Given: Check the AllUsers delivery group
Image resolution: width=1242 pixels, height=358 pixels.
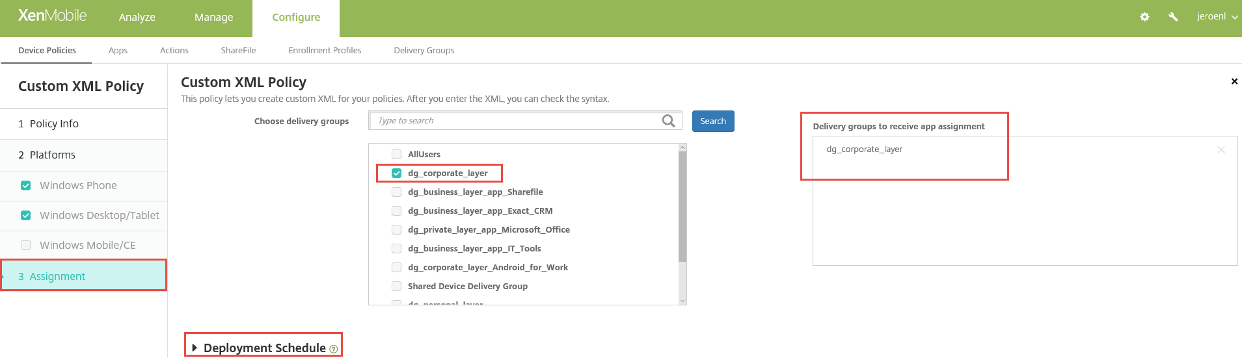Looking at the screenshot, I should (x=396, y=155).
